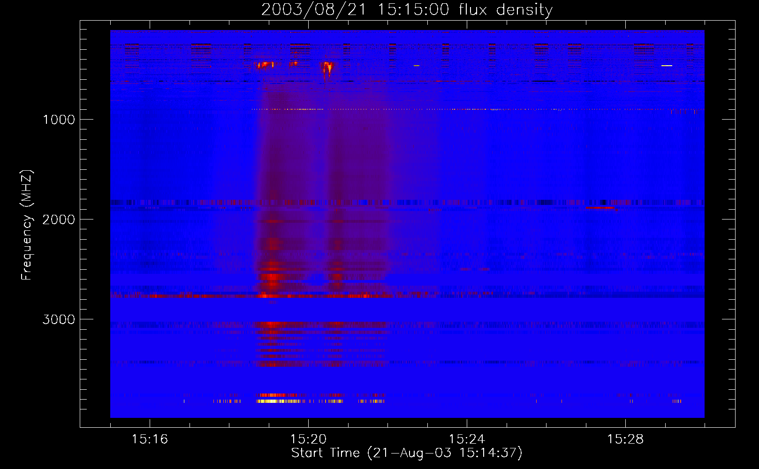759x469 pixels.
Task: Click the 15:16 time tick label
Action: click(150, 439)
